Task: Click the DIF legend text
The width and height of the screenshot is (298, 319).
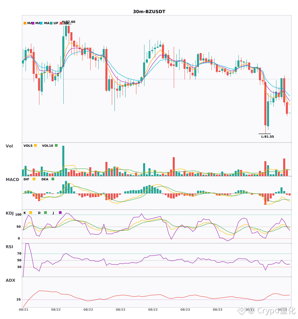Action: [26, 179]
